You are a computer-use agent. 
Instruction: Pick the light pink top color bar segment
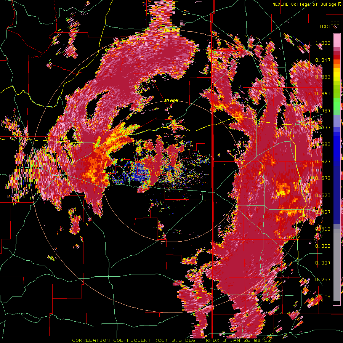point(337,40)
